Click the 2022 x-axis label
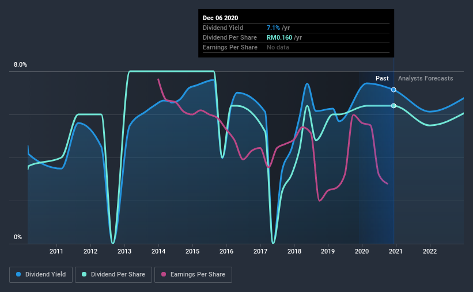Viewport: 473px width, 292px height. point(430,251)
